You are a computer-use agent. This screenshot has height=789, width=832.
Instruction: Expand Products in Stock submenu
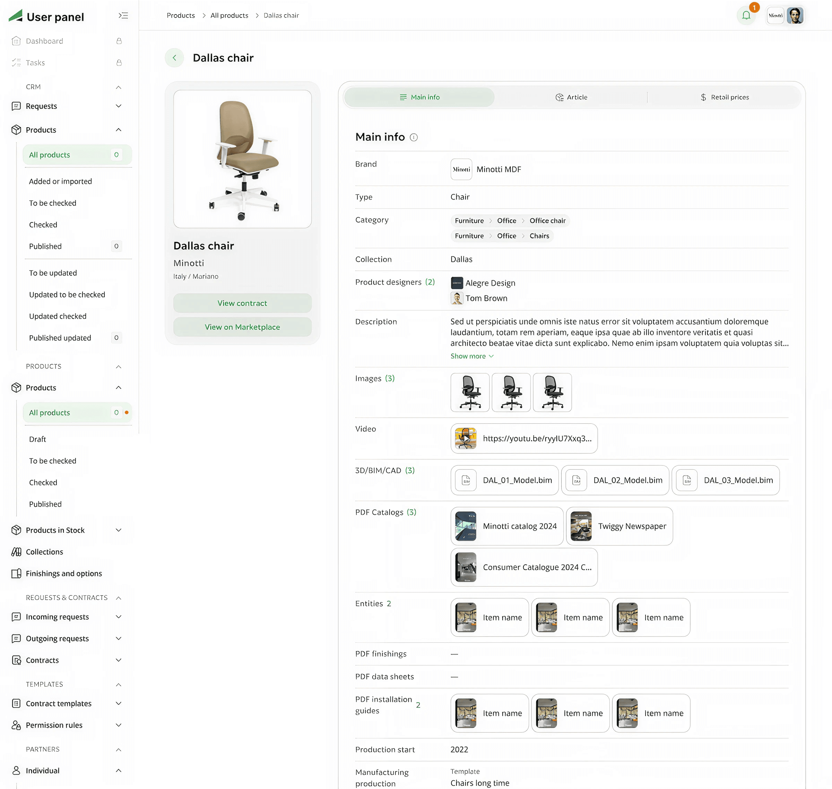point(119,530)
